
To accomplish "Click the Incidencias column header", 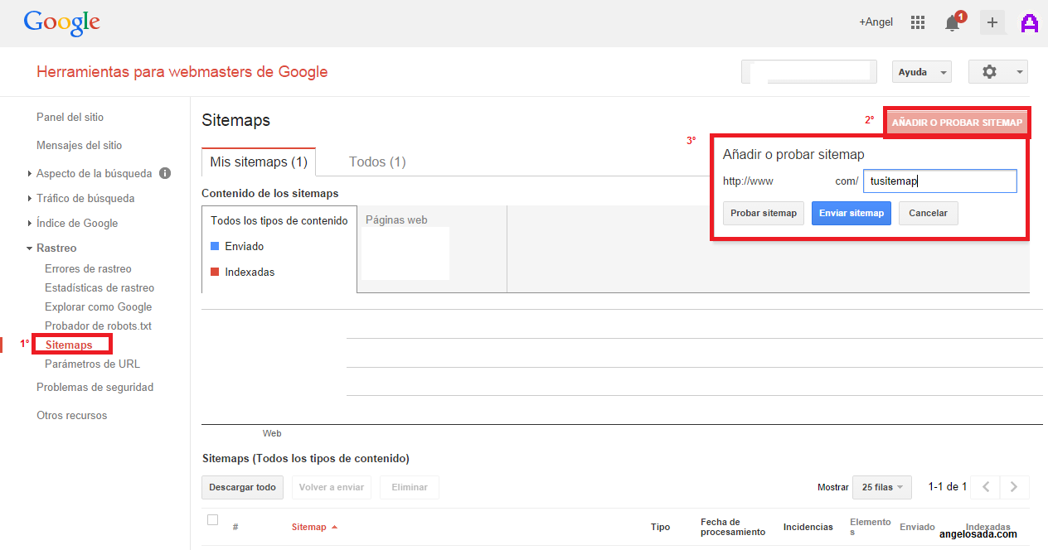I will [x=808, y=527].
